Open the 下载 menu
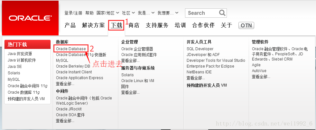The height and width of the screenshot is (130, 316). pos(116,25)
